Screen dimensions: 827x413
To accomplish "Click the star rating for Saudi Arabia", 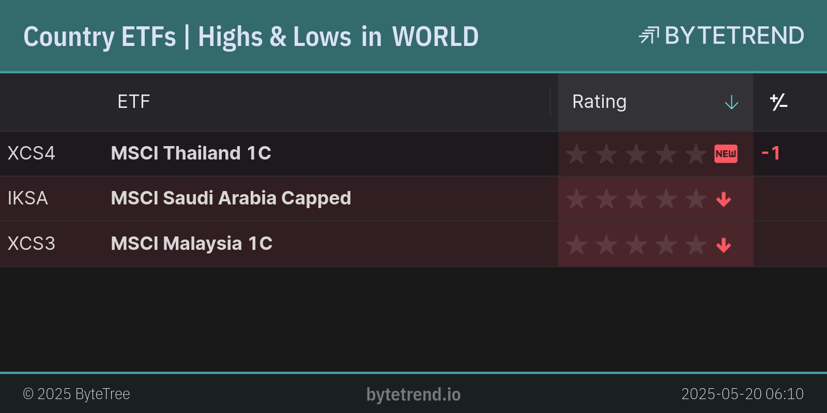I will (x=636, y=199).
